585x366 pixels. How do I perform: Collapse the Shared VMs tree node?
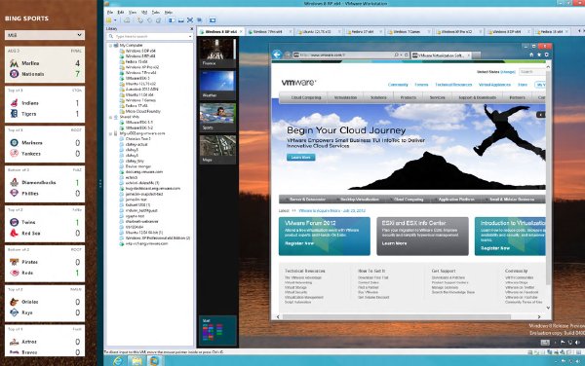111,117
